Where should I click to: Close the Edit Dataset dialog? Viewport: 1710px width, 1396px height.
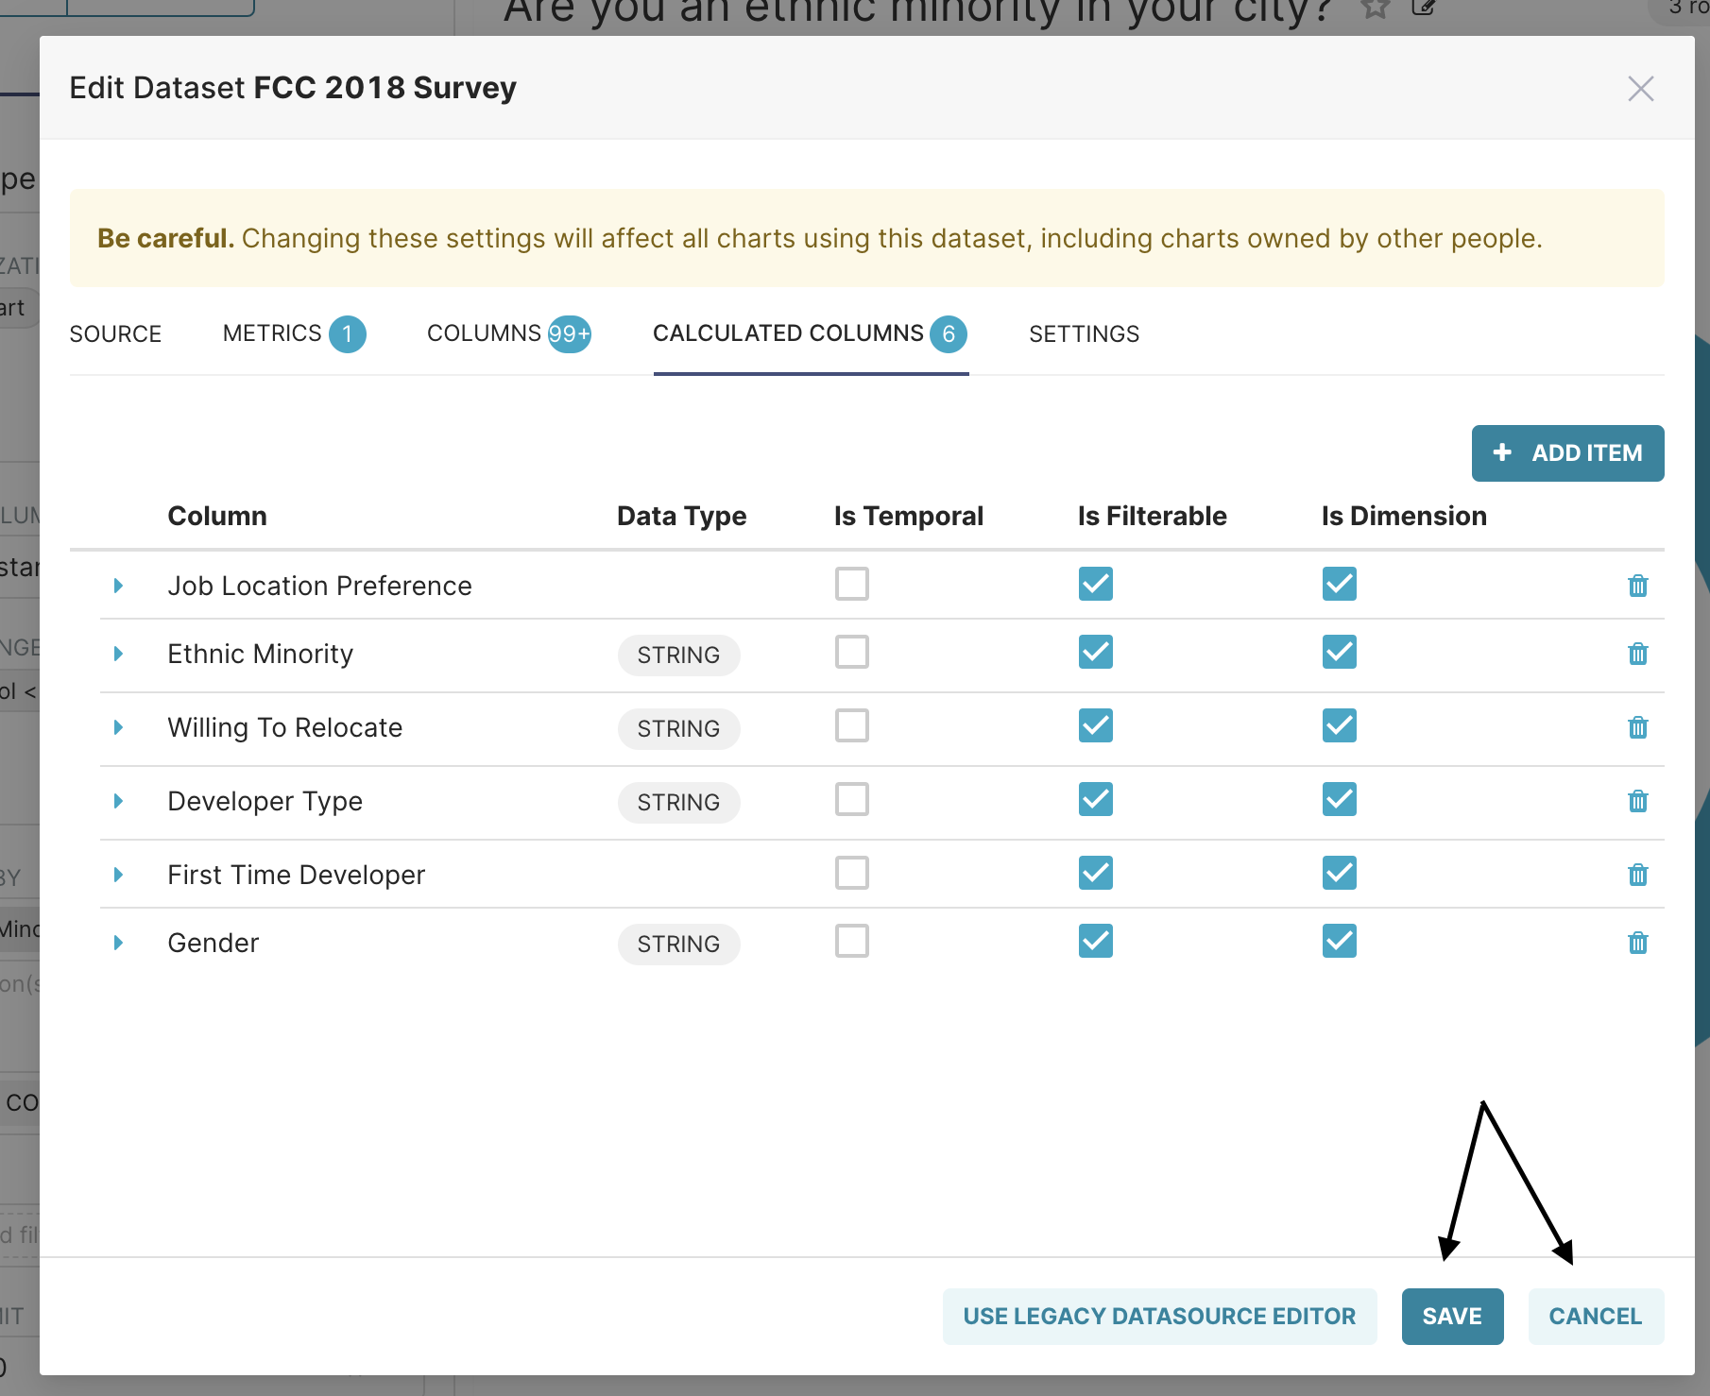[x=1641, y=88]
